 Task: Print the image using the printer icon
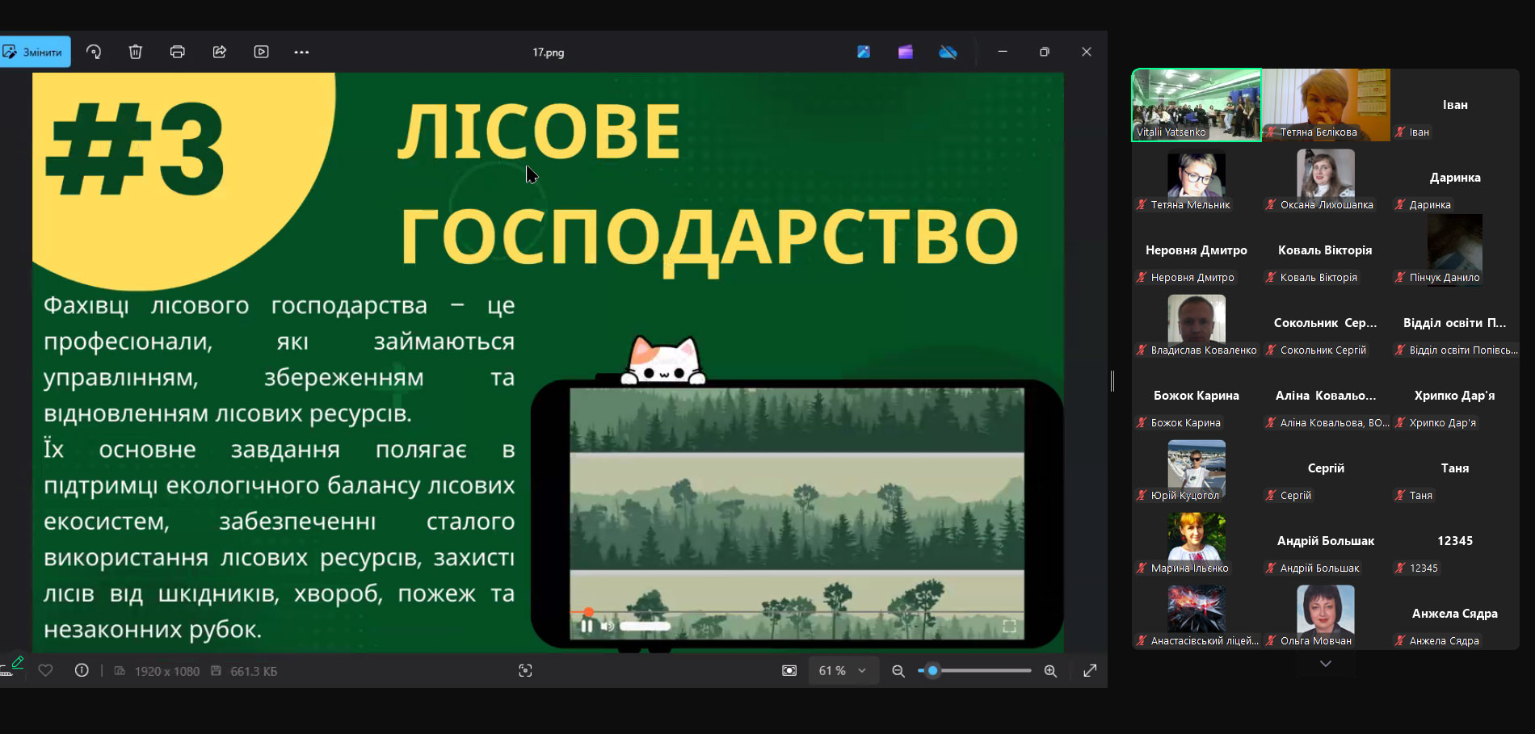coord(178,52)
